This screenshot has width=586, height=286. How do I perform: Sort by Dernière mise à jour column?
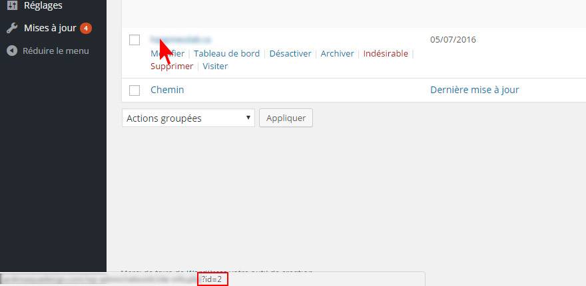[475, 90]
